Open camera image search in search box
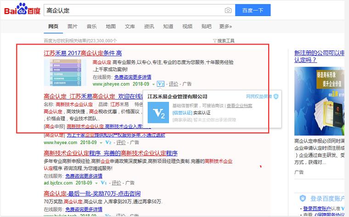 (228, 10)
